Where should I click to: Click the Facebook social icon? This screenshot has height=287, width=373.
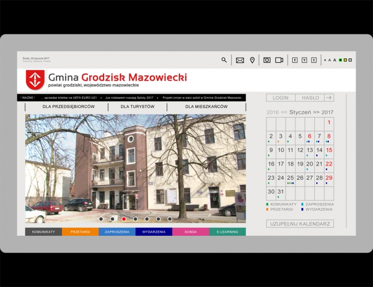coord(294,60)
